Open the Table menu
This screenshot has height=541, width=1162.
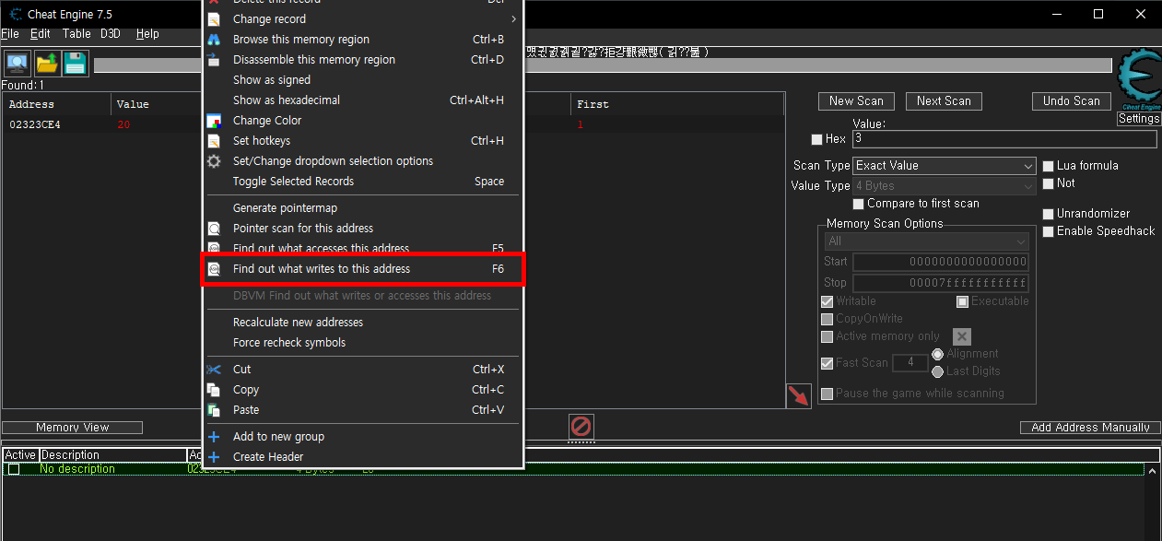(x=76, y=34)
